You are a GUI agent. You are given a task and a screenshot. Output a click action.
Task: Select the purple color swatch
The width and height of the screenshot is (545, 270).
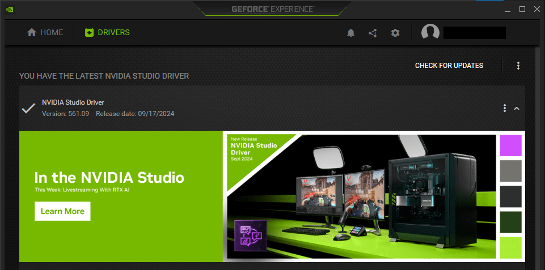510,145
